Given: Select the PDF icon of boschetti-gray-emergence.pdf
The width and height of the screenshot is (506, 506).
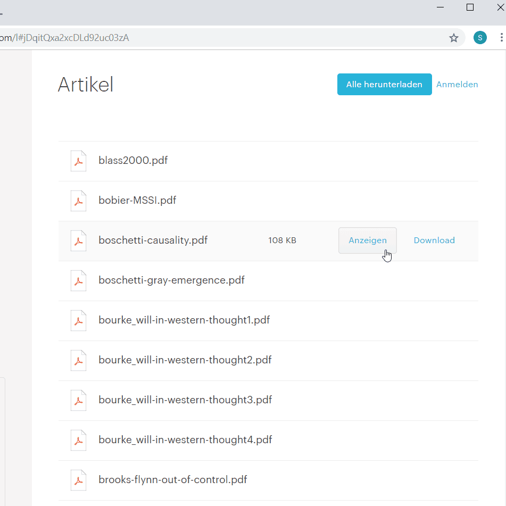Looking at the screenshot, I should tap(78, 280).
